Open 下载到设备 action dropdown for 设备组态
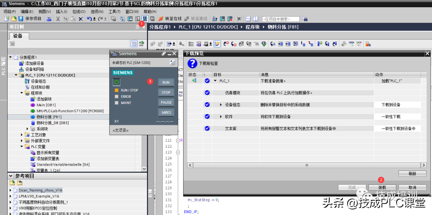432x215 pixels. tap(397, 105)
